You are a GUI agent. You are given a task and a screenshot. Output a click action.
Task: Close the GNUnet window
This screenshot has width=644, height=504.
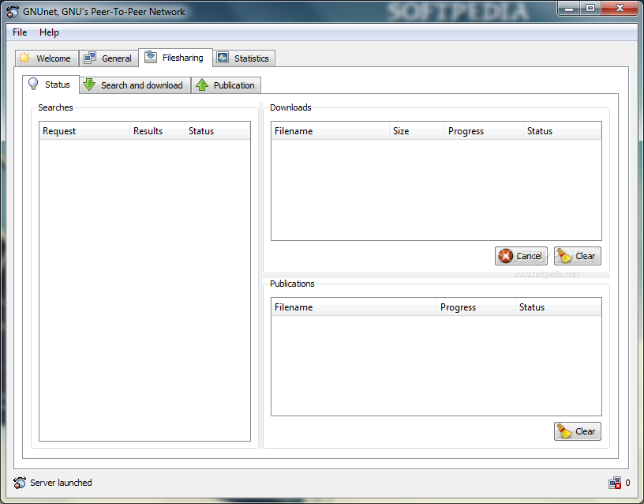pos(620,8)
